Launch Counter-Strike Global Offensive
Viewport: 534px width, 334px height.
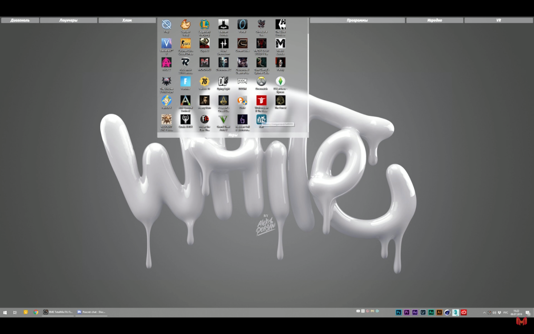[x=186, y=44]
